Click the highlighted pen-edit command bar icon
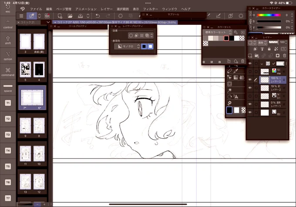Screen dimensions: 296x207 pos(31,16)
